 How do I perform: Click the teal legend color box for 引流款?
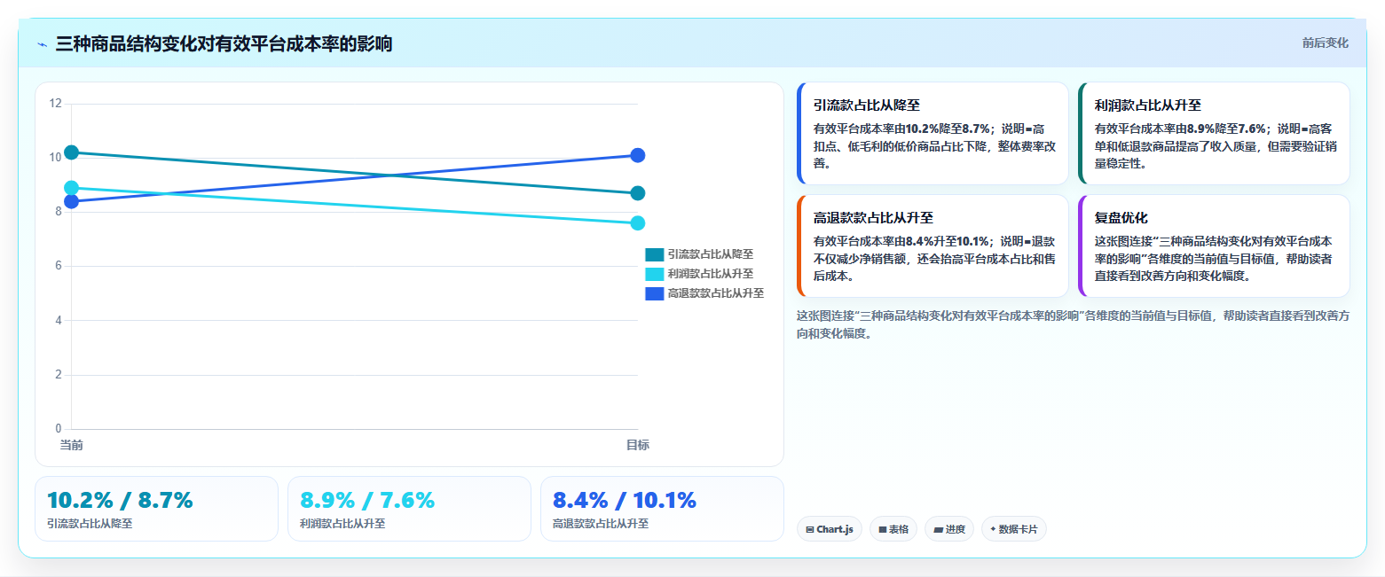(x=654, y=254)
